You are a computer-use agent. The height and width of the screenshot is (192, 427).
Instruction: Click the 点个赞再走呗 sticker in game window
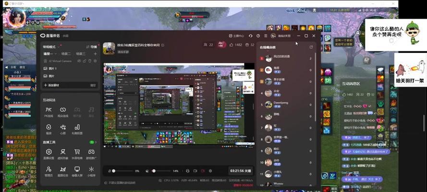(395, 35)
